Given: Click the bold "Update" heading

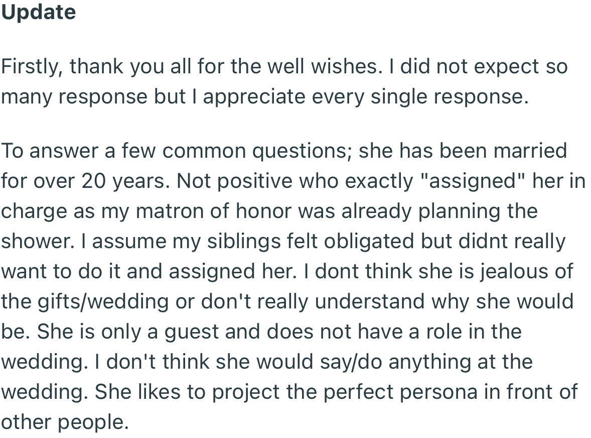Looking at the screenshot, I should [39, 12].
